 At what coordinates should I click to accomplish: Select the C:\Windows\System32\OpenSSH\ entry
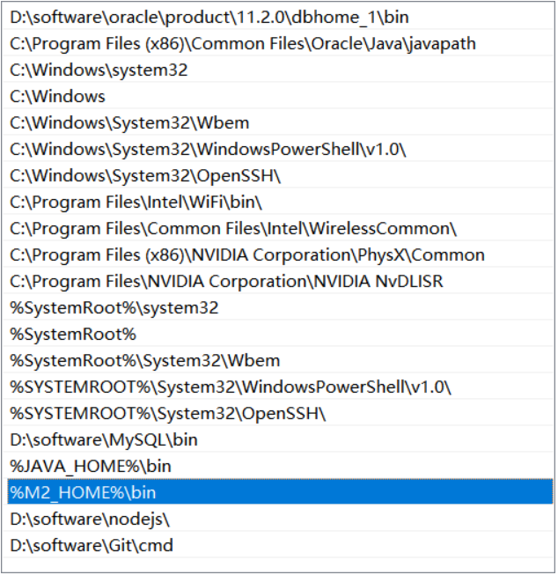click(x=279, y=175)
